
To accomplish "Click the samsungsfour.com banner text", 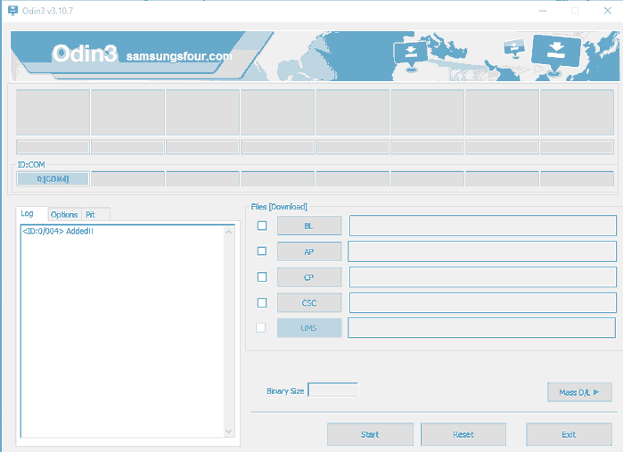I will pos(179,56).
